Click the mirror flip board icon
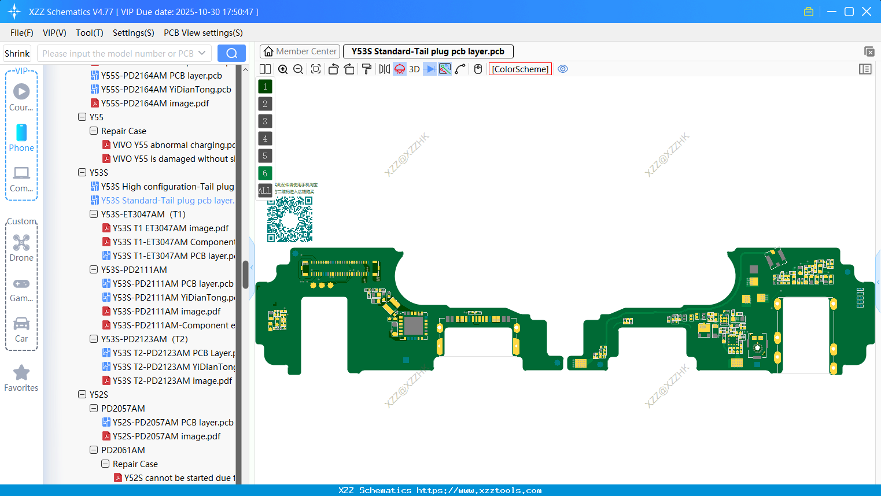 pos(384,69)
